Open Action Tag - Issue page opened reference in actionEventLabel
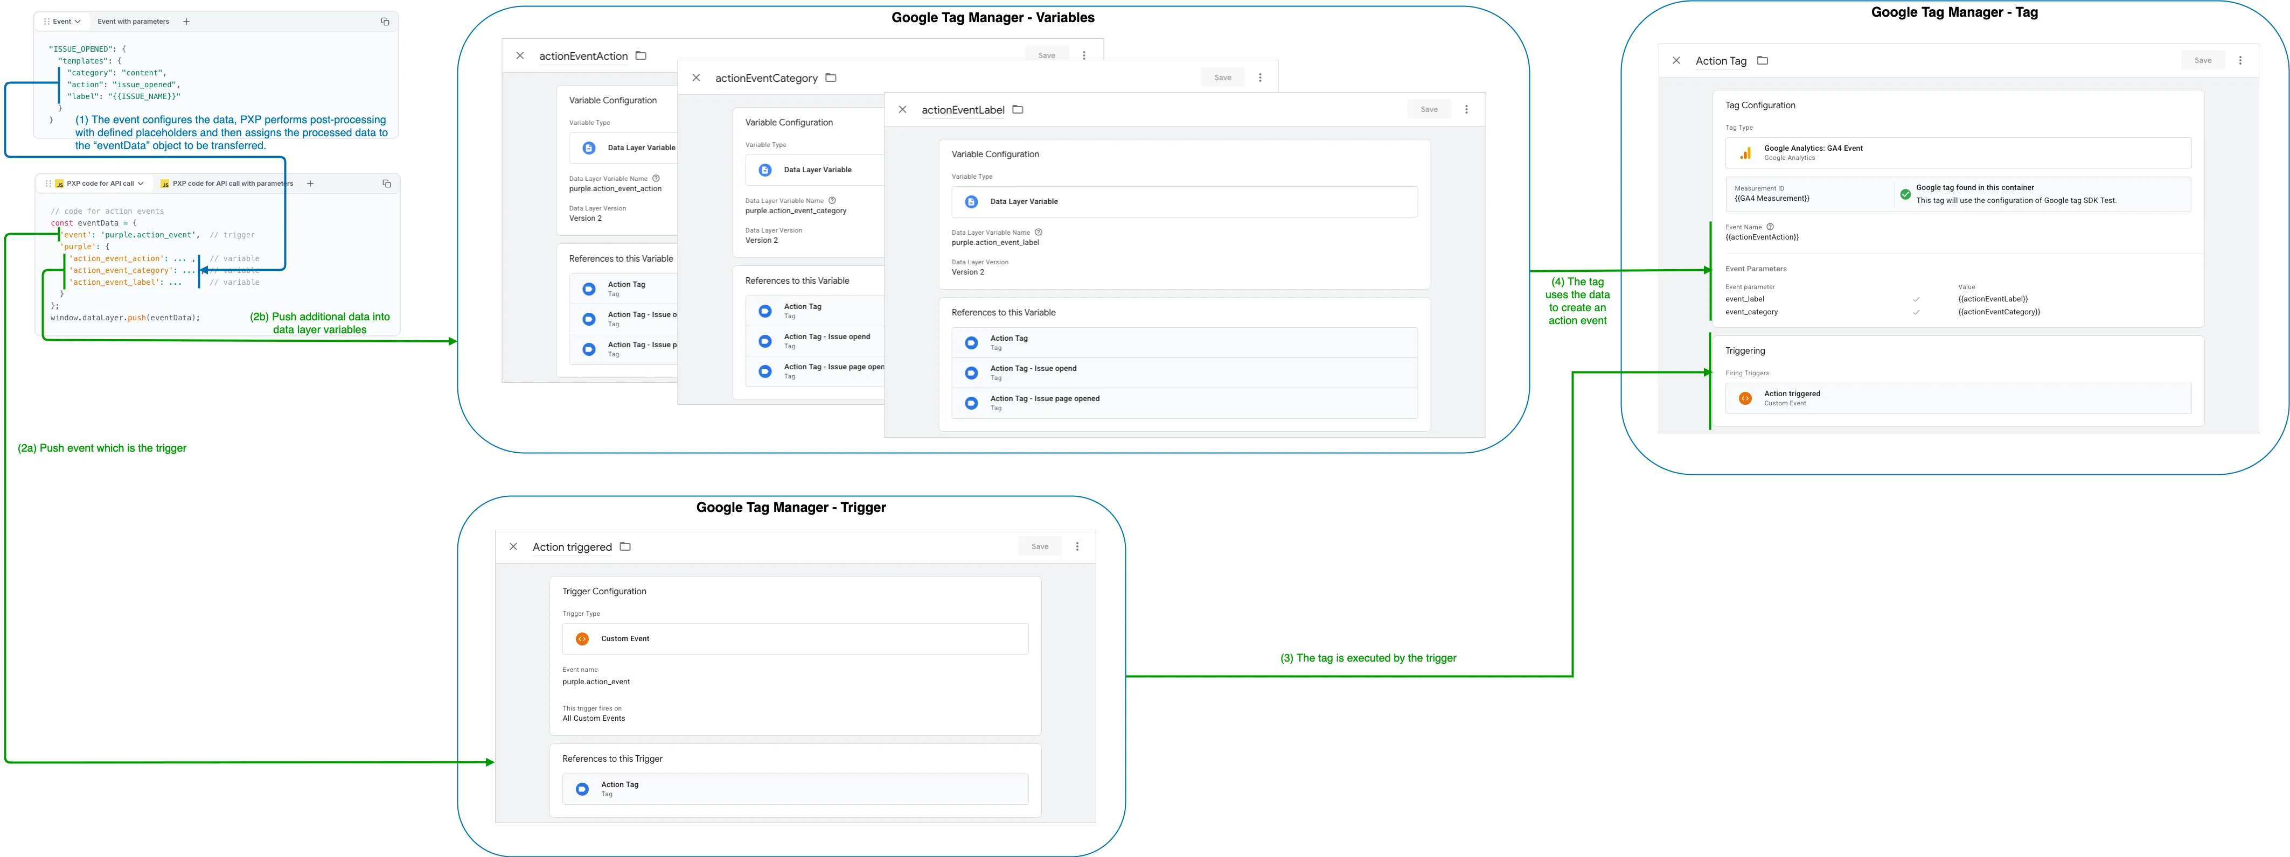The image size is (2290, 857). 1184,403
